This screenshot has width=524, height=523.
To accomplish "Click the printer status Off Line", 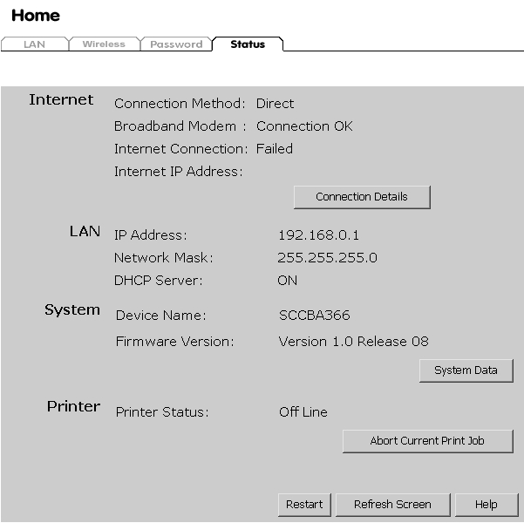I will pos(303,412).
